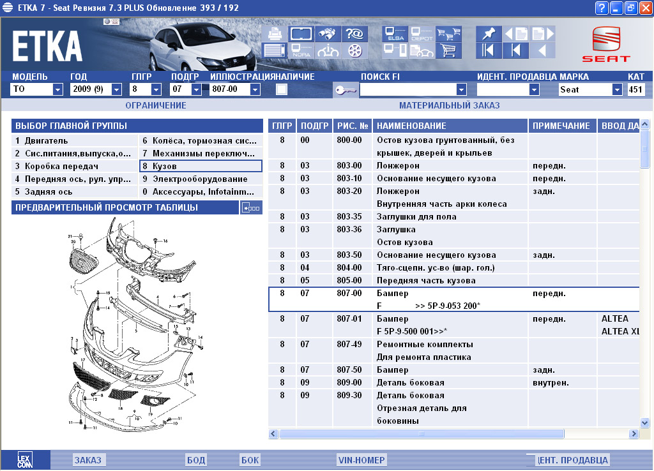Click the wheel rim icon
The height and width of the screenshot is (471, 654).
pyautogui.click(x=354, y=50)
